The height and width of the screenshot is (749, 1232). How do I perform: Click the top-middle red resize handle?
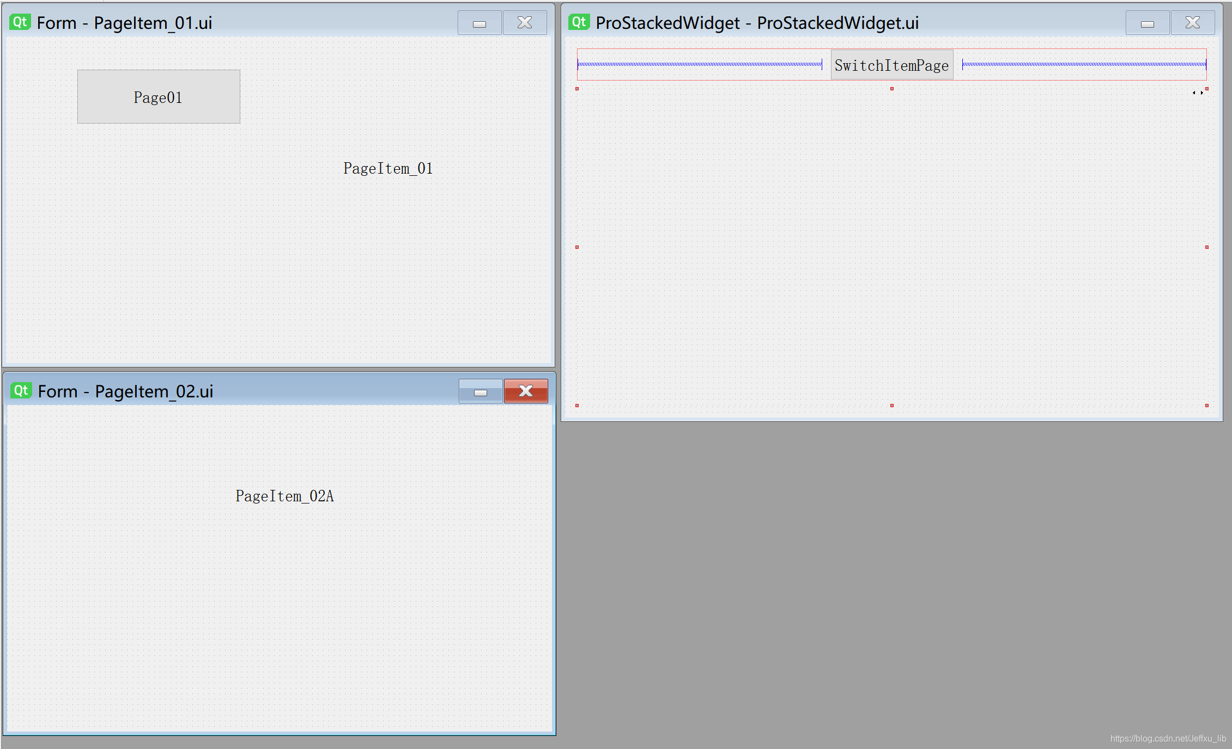click(x=892, y=89)
